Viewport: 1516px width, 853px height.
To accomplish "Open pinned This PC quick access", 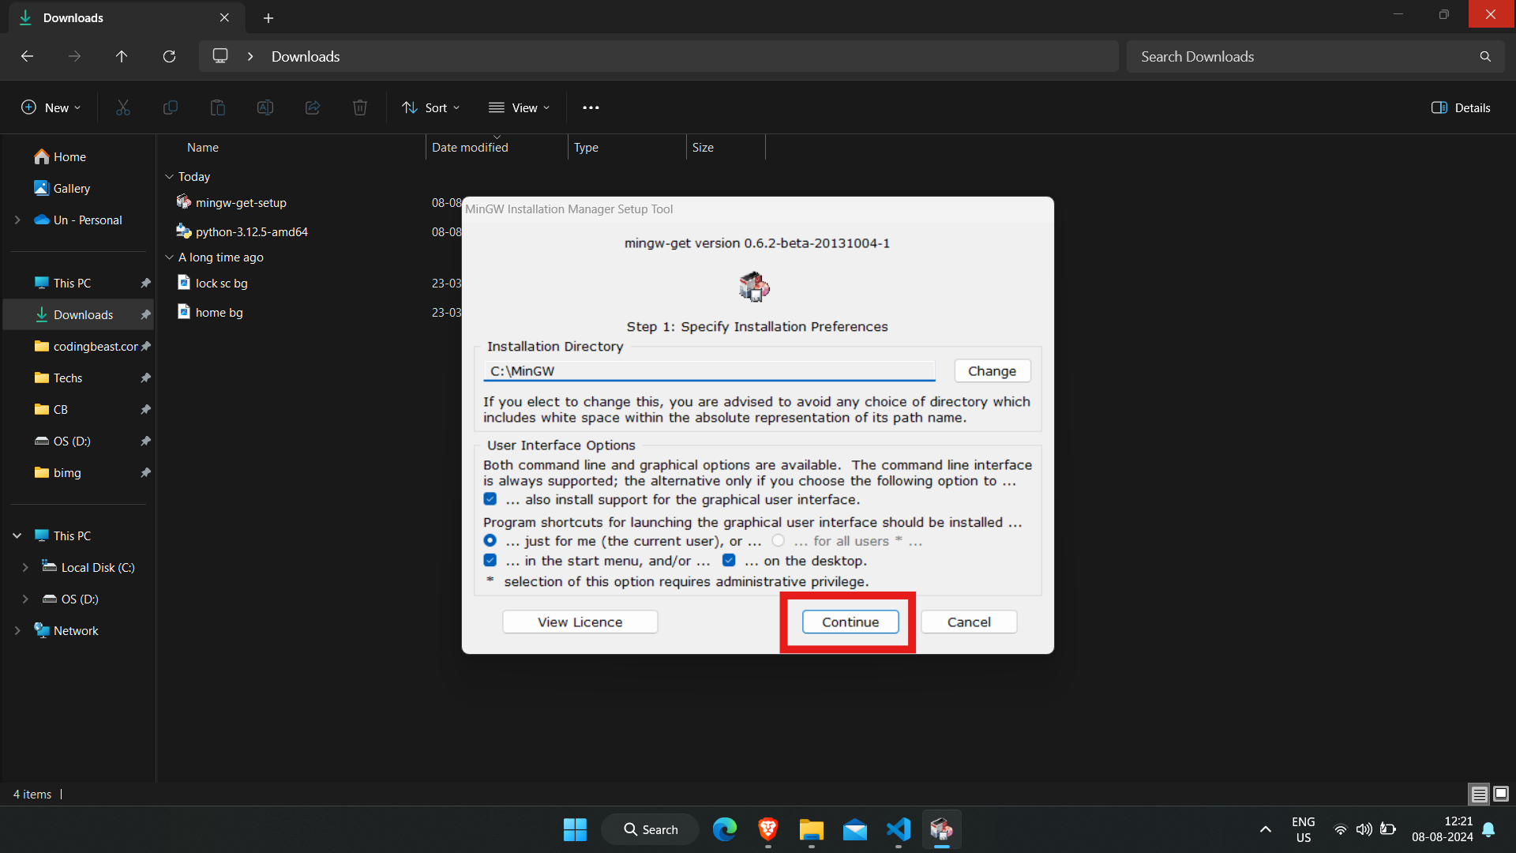I will click(72, 283).
